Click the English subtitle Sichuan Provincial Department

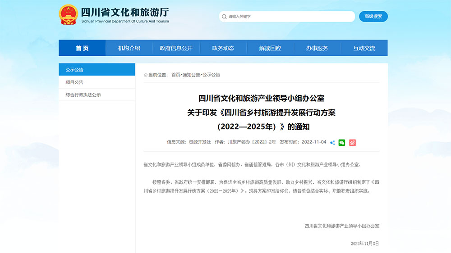coord(125,21)
